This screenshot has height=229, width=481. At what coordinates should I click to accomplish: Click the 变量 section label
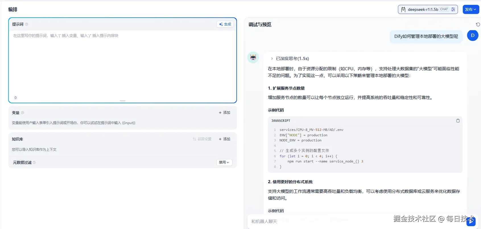16,113
